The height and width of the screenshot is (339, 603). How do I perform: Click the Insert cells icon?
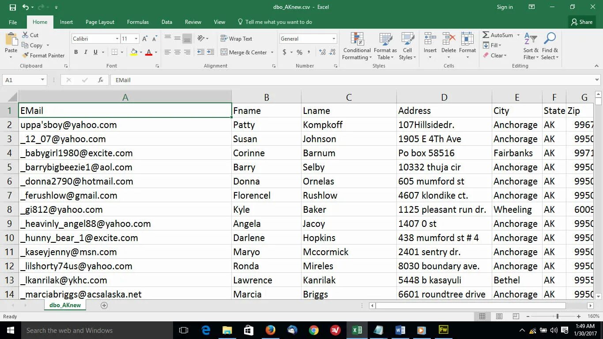click(x=430, y=38)
